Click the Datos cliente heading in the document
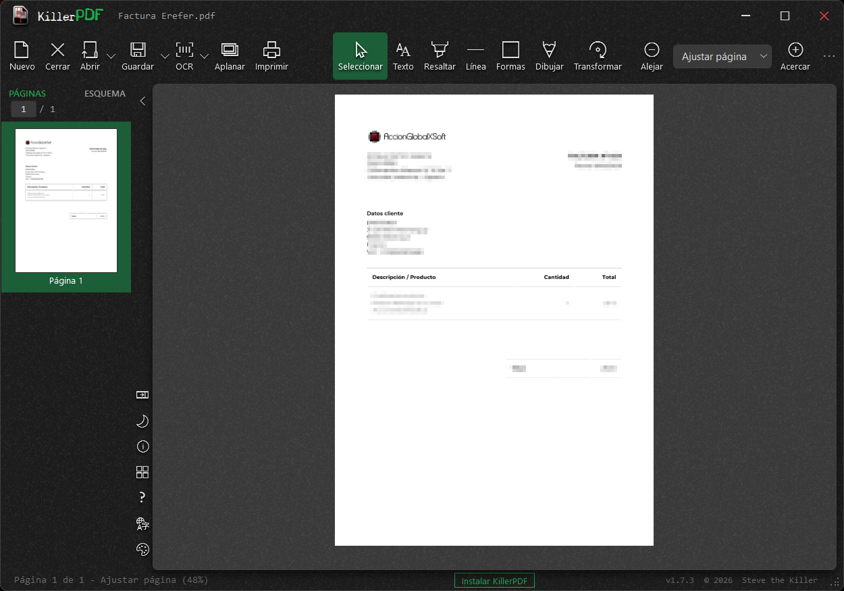This screenshot has width=844, height=591. 385,213
